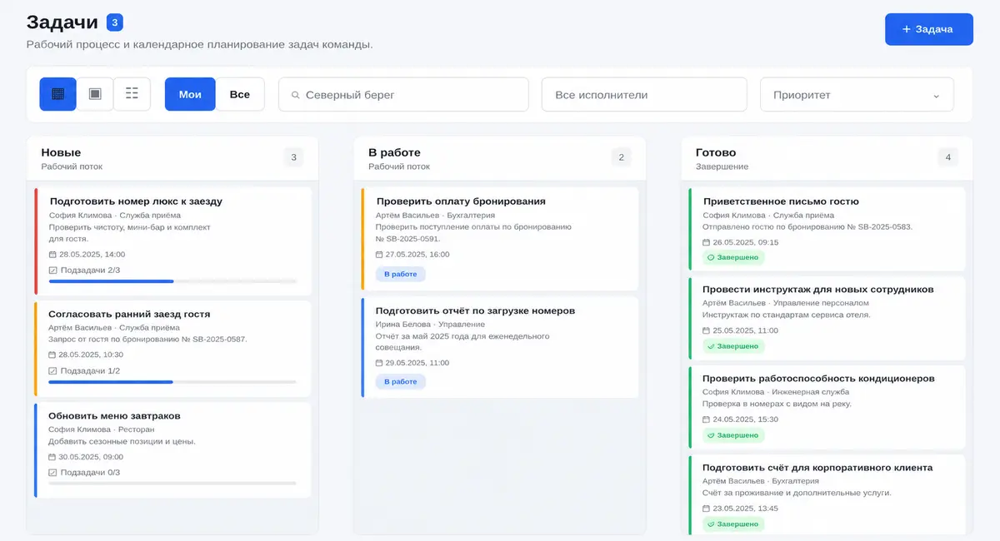1000x541 pixels.
Task: Click the Готово column header
Action: [x=827, y=158]
